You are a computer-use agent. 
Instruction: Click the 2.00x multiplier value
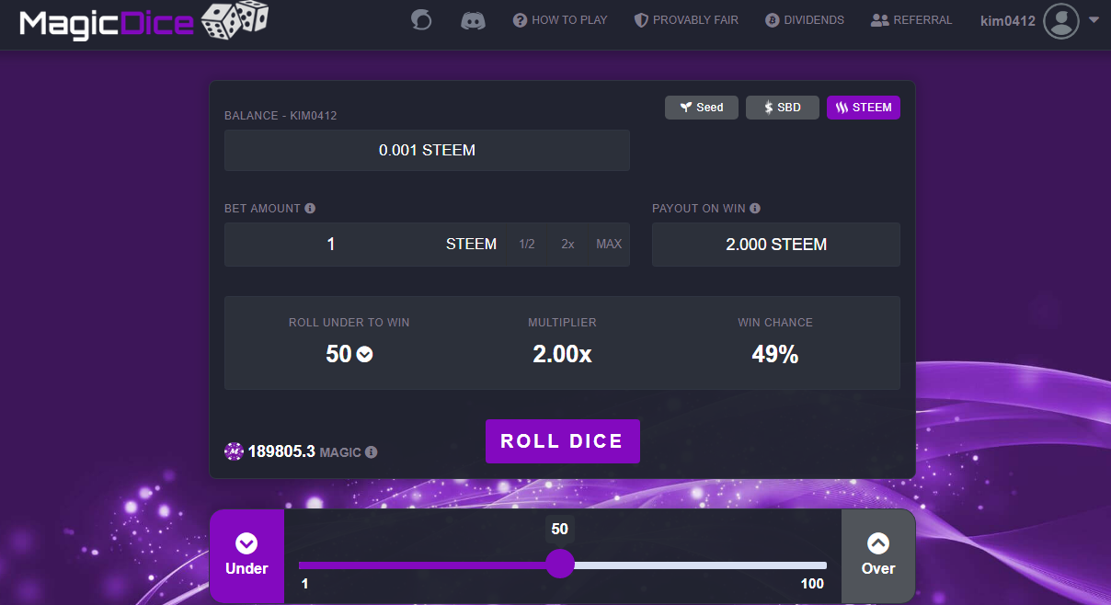pos(562,354)
